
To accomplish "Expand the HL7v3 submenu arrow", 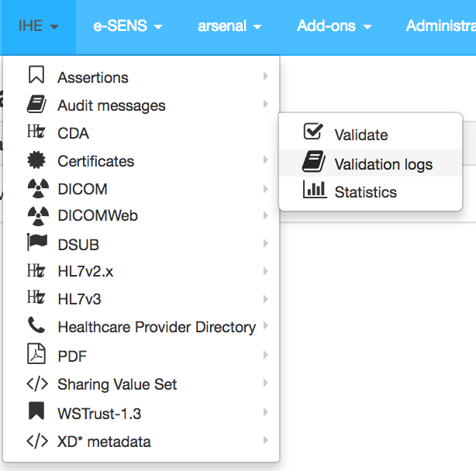I will [x=266, y=300].
